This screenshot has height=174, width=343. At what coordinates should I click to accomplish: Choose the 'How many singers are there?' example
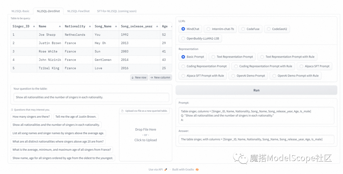point(31,117)
